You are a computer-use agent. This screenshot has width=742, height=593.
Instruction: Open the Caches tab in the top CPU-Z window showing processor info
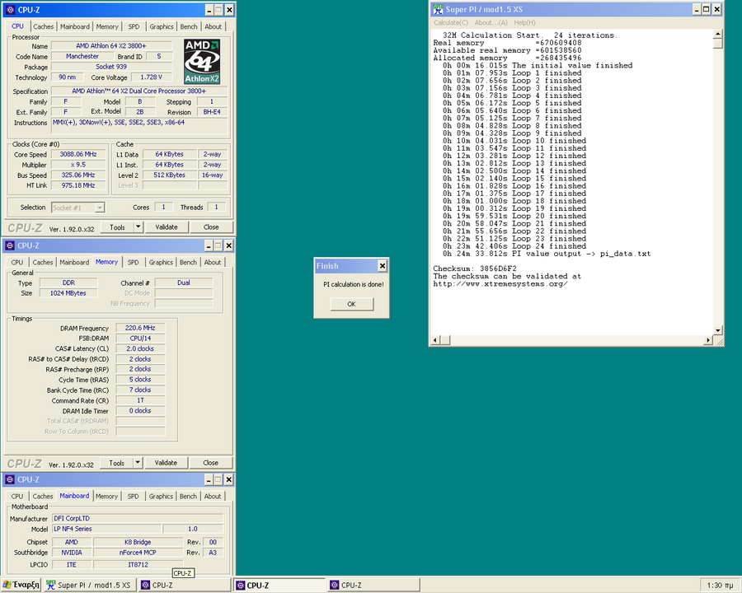(44, 27)
